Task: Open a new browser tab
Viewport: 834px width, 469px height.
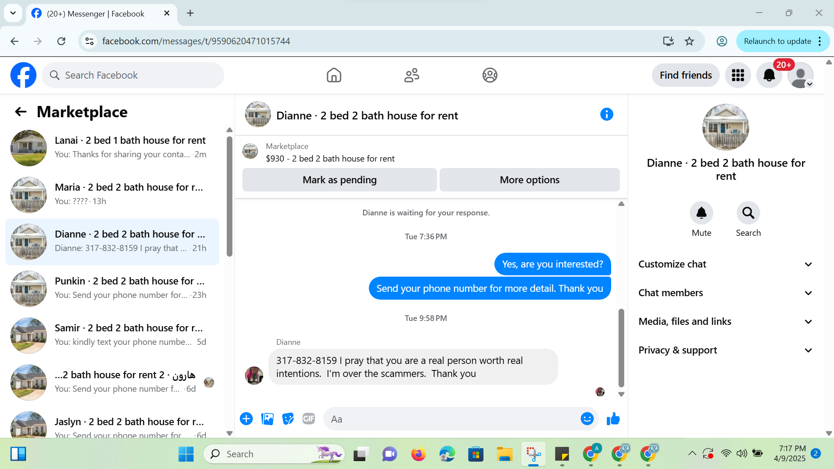Action: tap(190, 13)
